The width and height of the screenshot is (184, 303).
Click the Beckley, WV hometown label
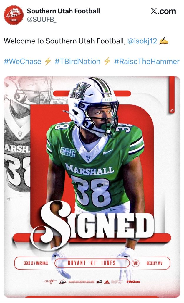point(154,263)
